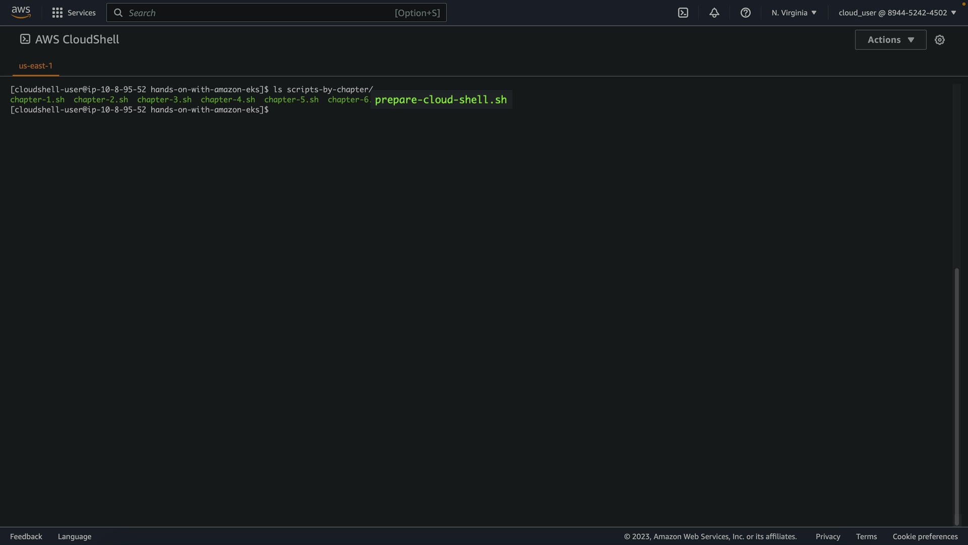The width and height of the screenshot is (968, 545).
Task: Open the notifications bell icon
Action: [x=714, y=13]
